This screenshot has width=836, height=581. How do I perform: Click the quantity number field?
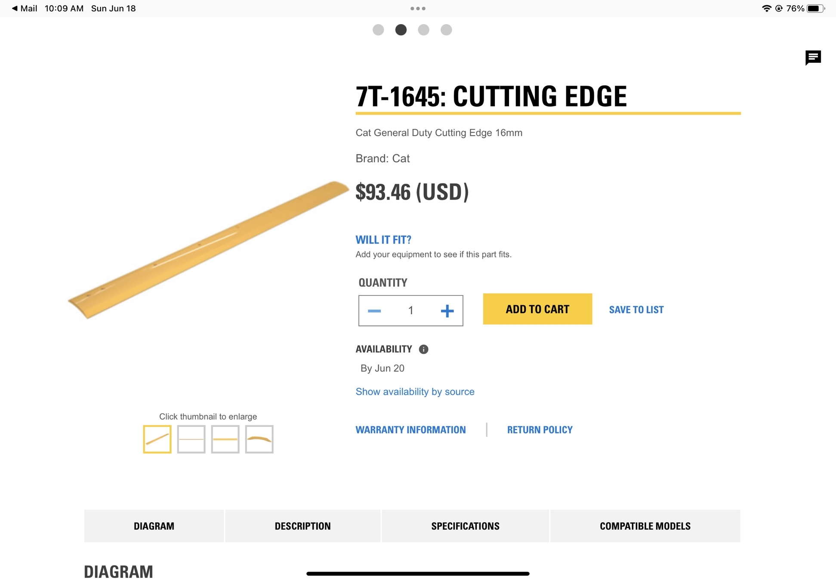pyautogui.click(x=410, y=311)
